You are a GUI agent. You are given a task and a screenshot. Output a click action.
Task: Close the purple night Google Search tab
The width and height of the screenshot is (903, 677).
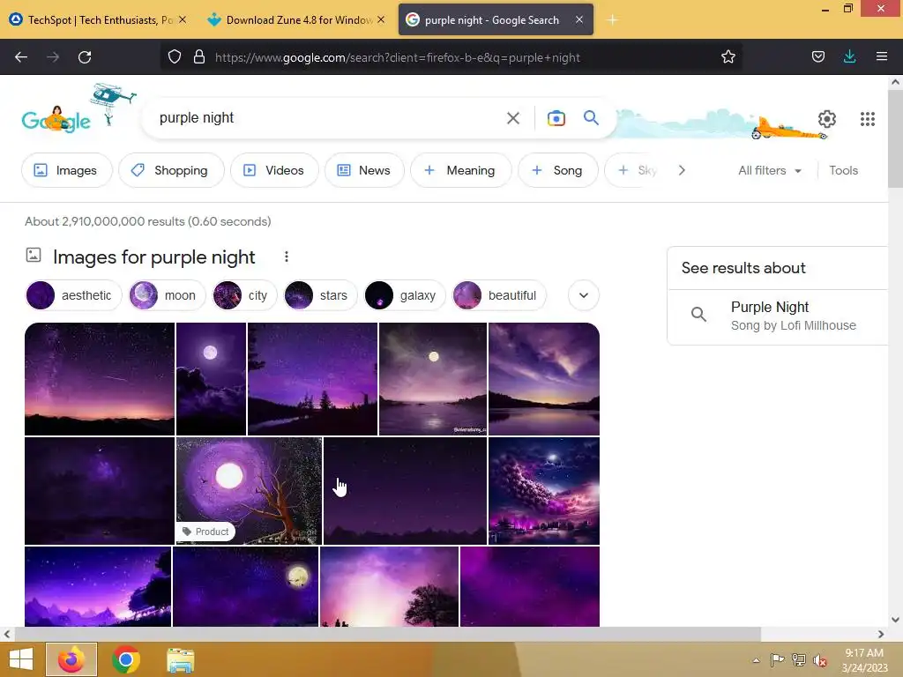(x=579, y=19)
